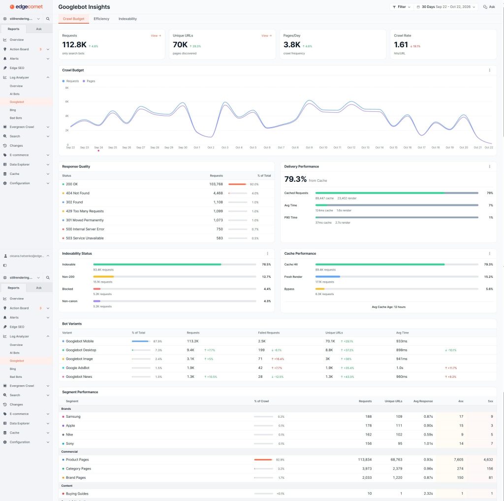Screen dimensions: 504x501
Task: Expand E-commerce with its chevron in the upper sidebar
Action: click(x=48, y=155)
